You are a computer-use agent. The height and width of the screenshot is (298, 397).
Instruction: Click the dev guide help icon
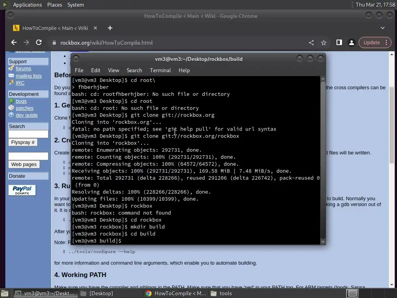pos(11,115)
